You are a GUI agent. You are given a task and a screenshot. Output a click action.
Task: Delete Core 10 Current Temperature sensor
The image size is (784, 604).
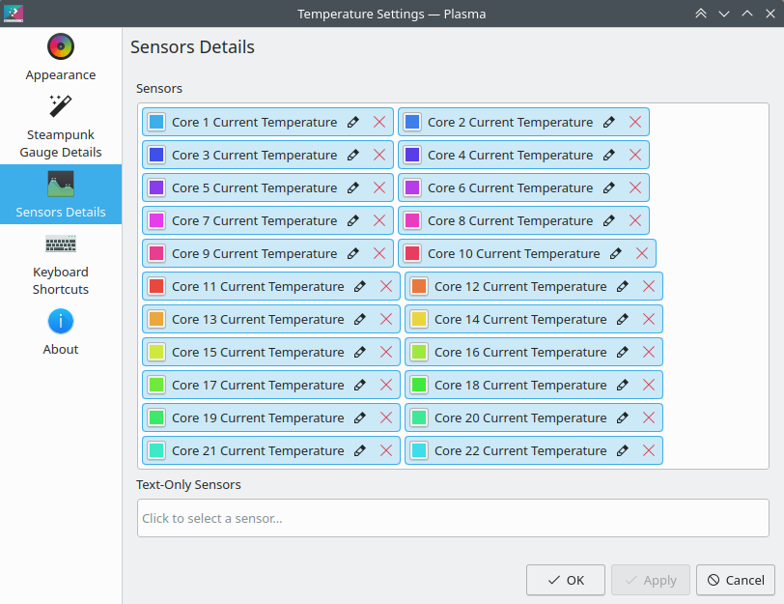pos(642,254)
